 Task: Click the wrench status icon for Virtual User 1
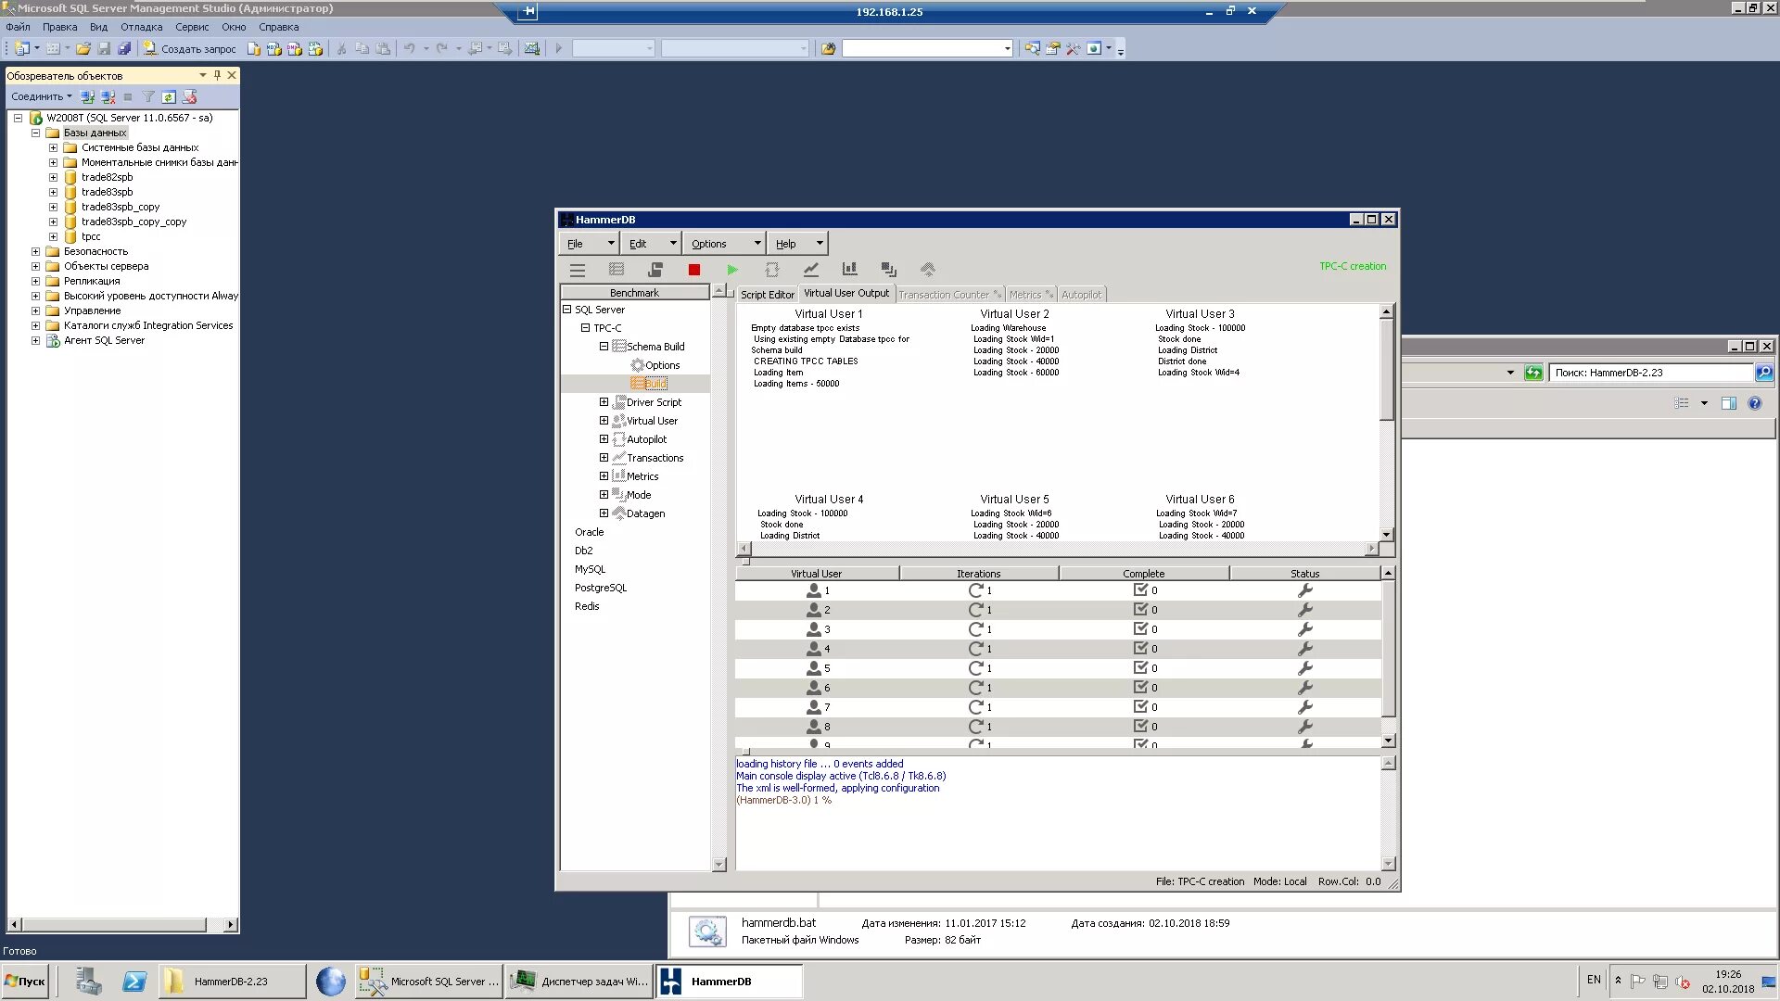[x=1305, y=590]
